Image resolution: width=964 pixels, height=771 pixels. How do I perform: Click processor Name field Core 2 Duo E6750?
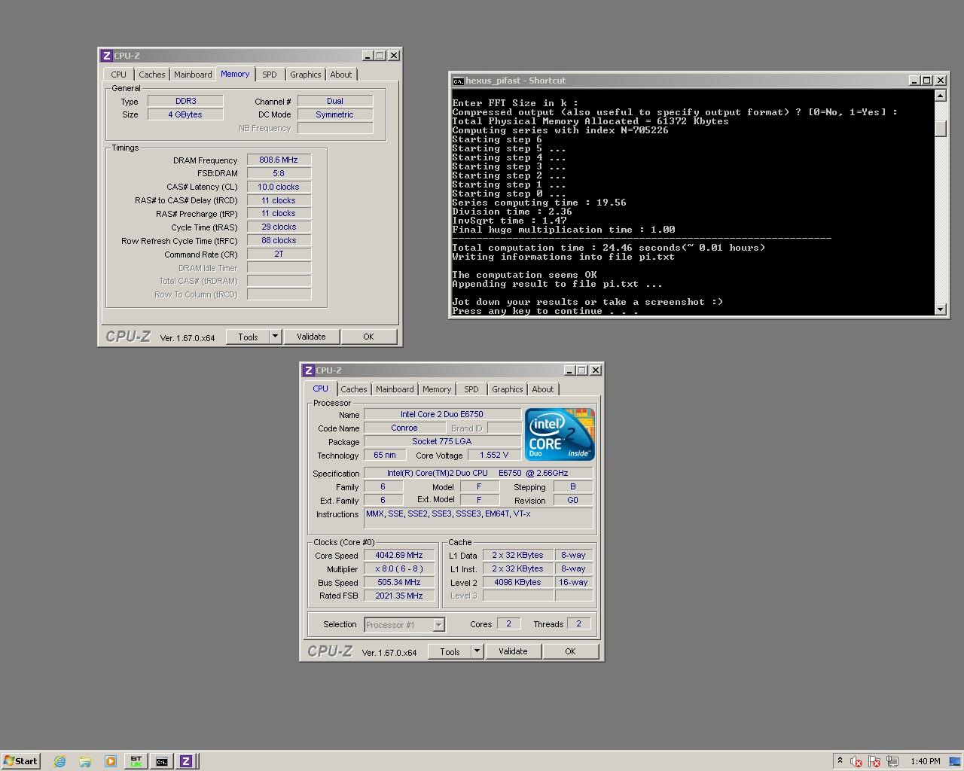pyautogui.click(x=442, y=414)
